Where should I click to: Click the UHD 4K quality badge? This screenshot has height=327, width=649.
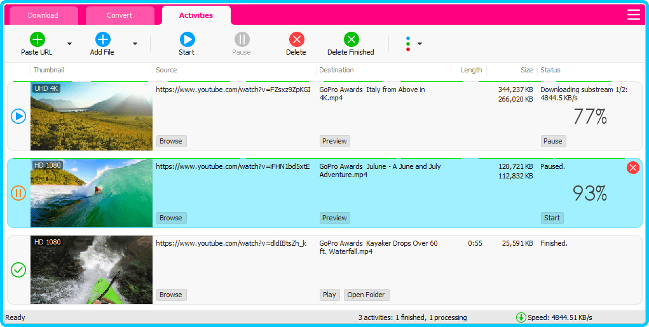46,88
